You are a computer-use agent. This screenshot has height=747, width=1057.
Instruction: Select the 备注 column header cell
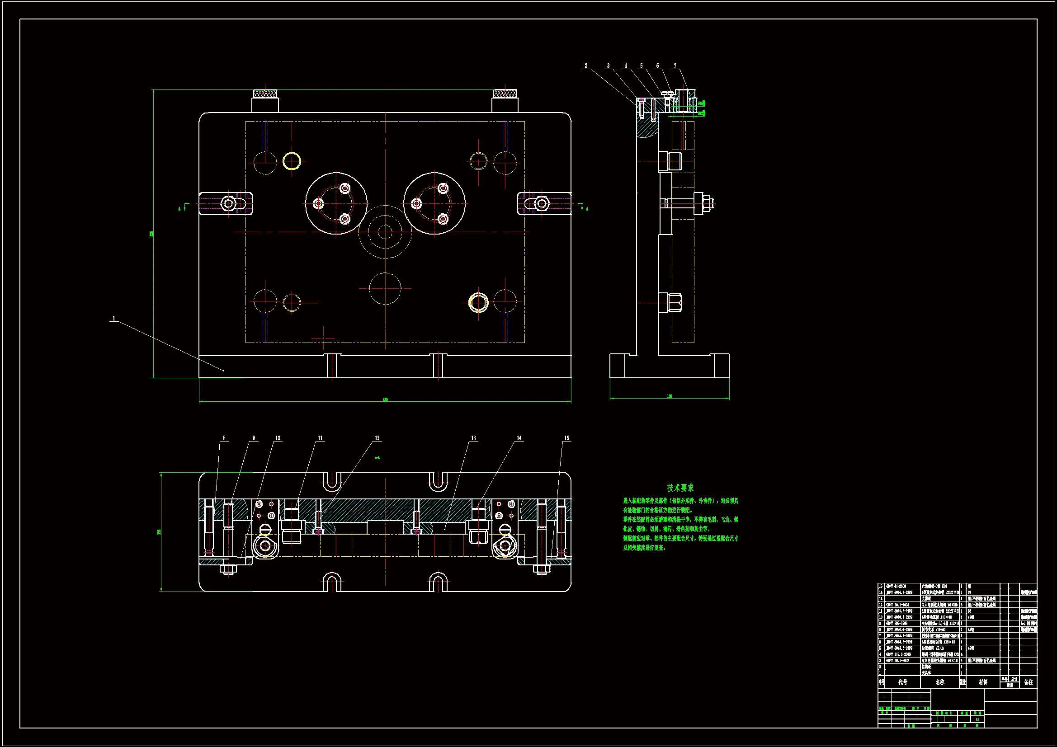click(x=1029, y=682)
